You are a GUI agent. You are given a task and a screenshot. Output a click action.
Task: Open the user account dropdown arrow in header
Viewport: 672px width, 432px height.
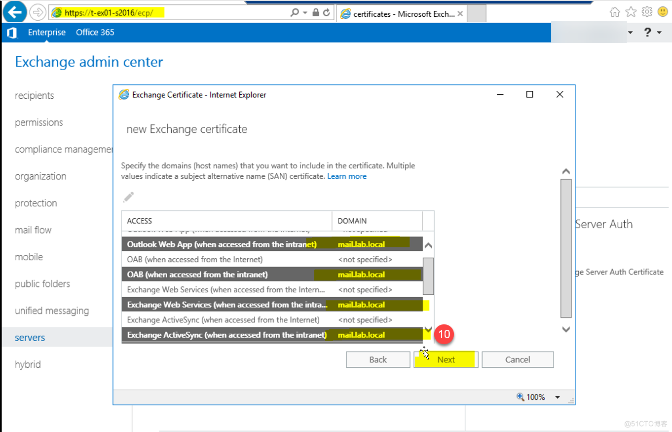pyautogui.click(x=630, y=33)
